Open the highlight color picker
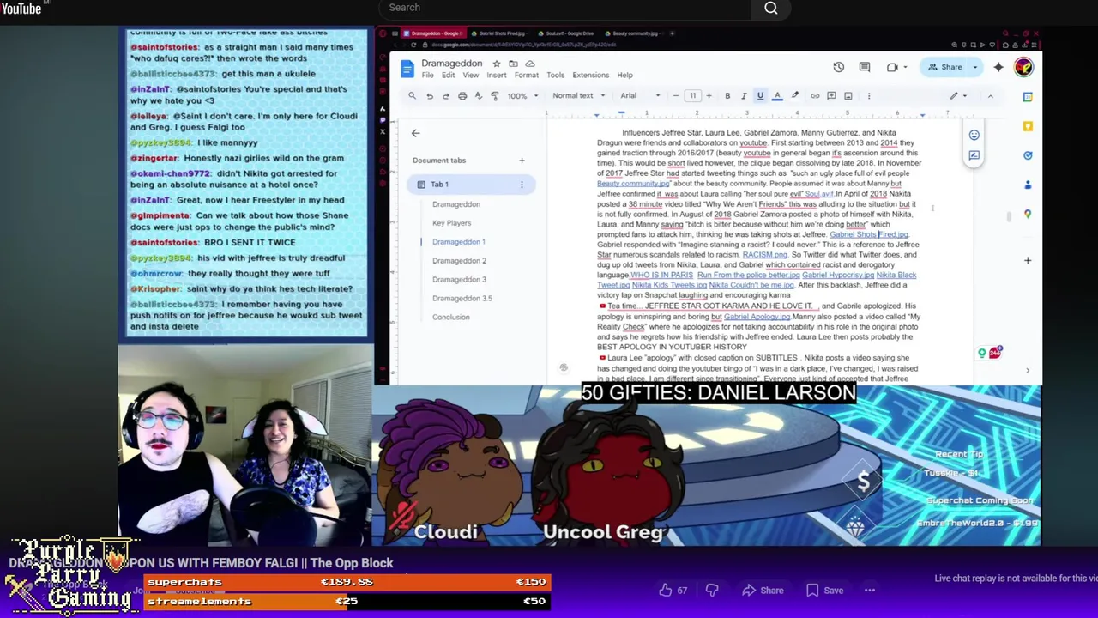 (x=794, y=96)
